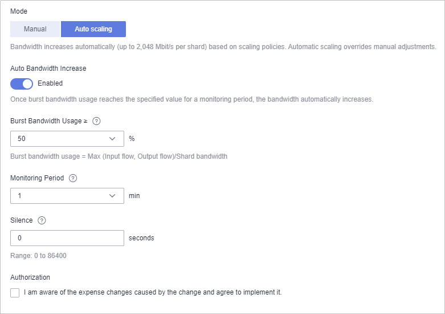Open the Monitoring Period value combo box
The width and height of the screenshot is (445, 314).
click(x=63, y=196)
